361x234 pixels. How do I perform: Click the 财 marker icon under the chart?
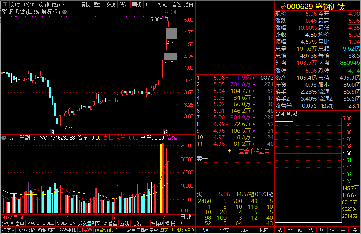pyautogui.click(x=52, y=132)
